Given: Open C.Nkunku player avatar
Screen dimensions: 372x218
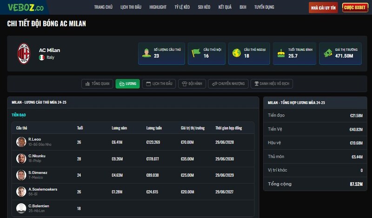Looking at the screenshot, I should point(21,159).
